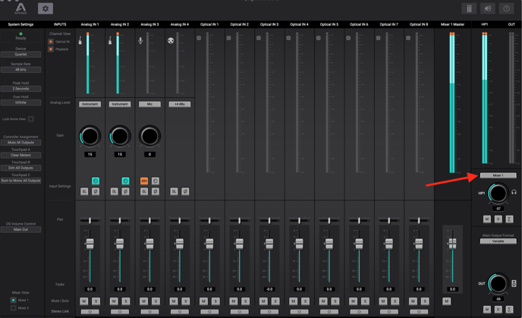Sum HP1 to mono with the Σ button
Image resolution: width=522 pixels, height=318 pixels.
509,219
